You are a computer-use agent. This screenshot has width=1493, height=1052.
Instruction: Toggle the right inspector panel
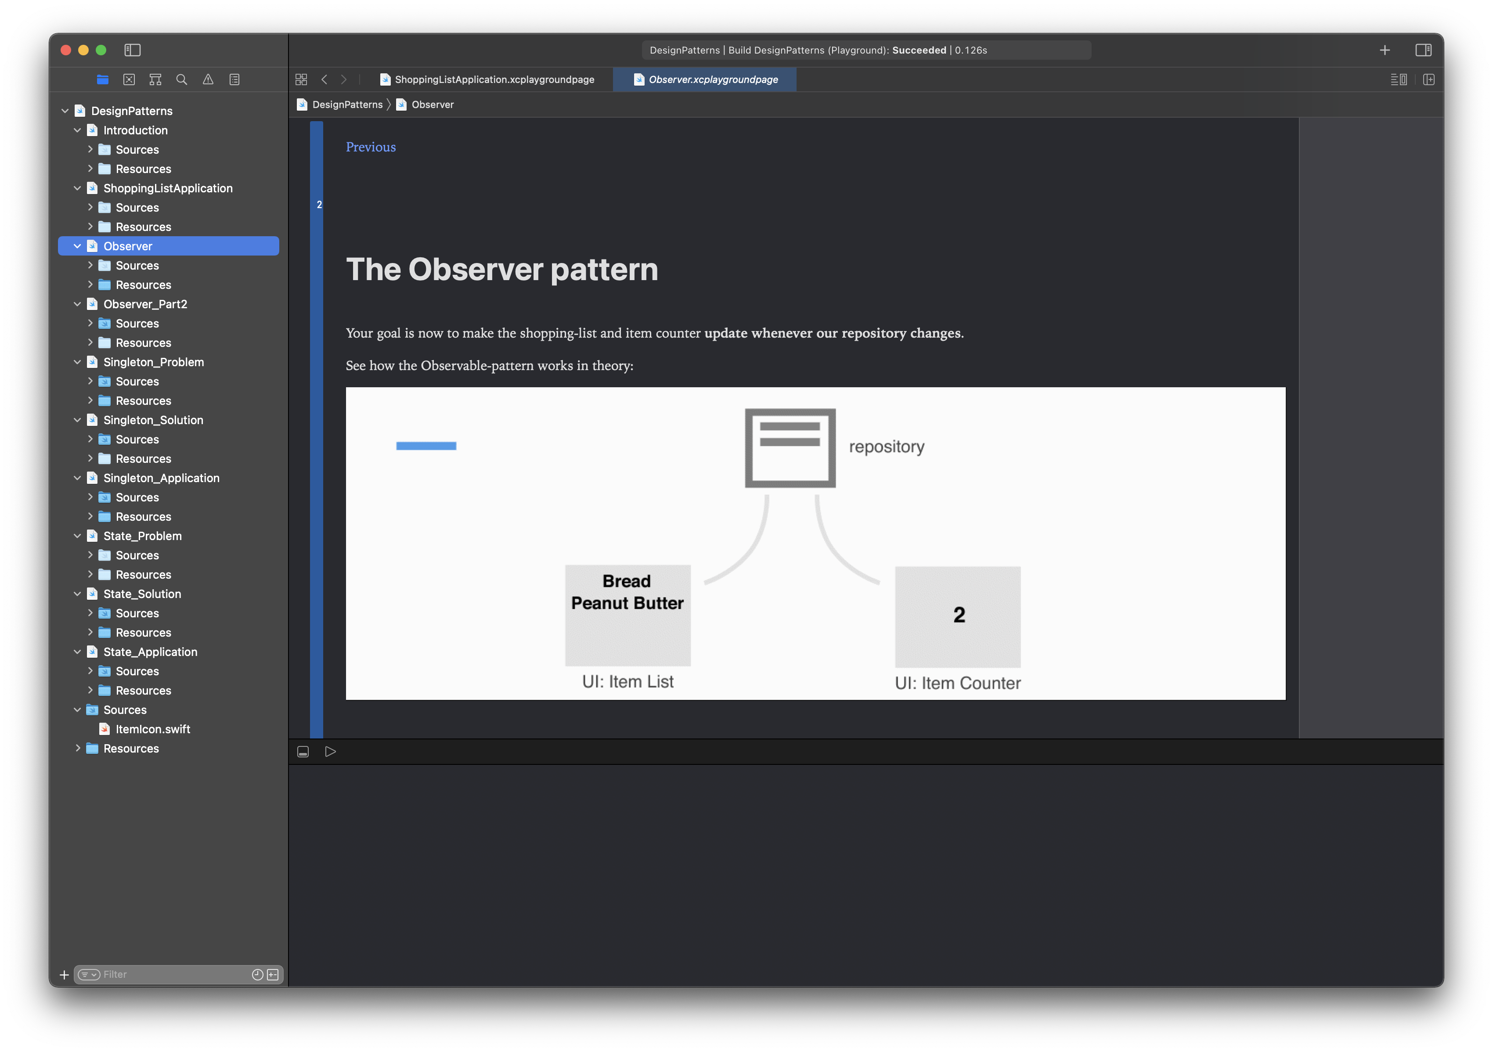[x=1423, y=50]
